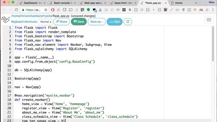Click the chat bubbles extension icon

click(x=95, y=10)
